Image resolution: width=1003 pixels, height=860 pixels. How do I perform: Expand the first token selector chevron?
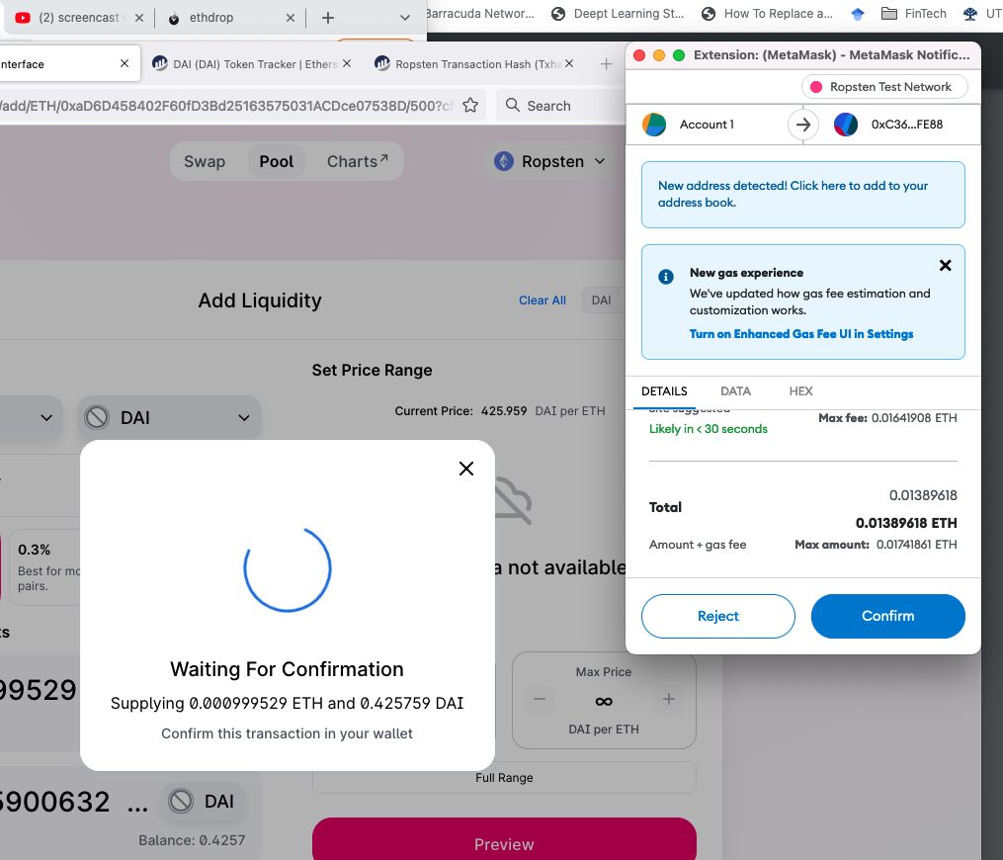[x=46, y=418]
